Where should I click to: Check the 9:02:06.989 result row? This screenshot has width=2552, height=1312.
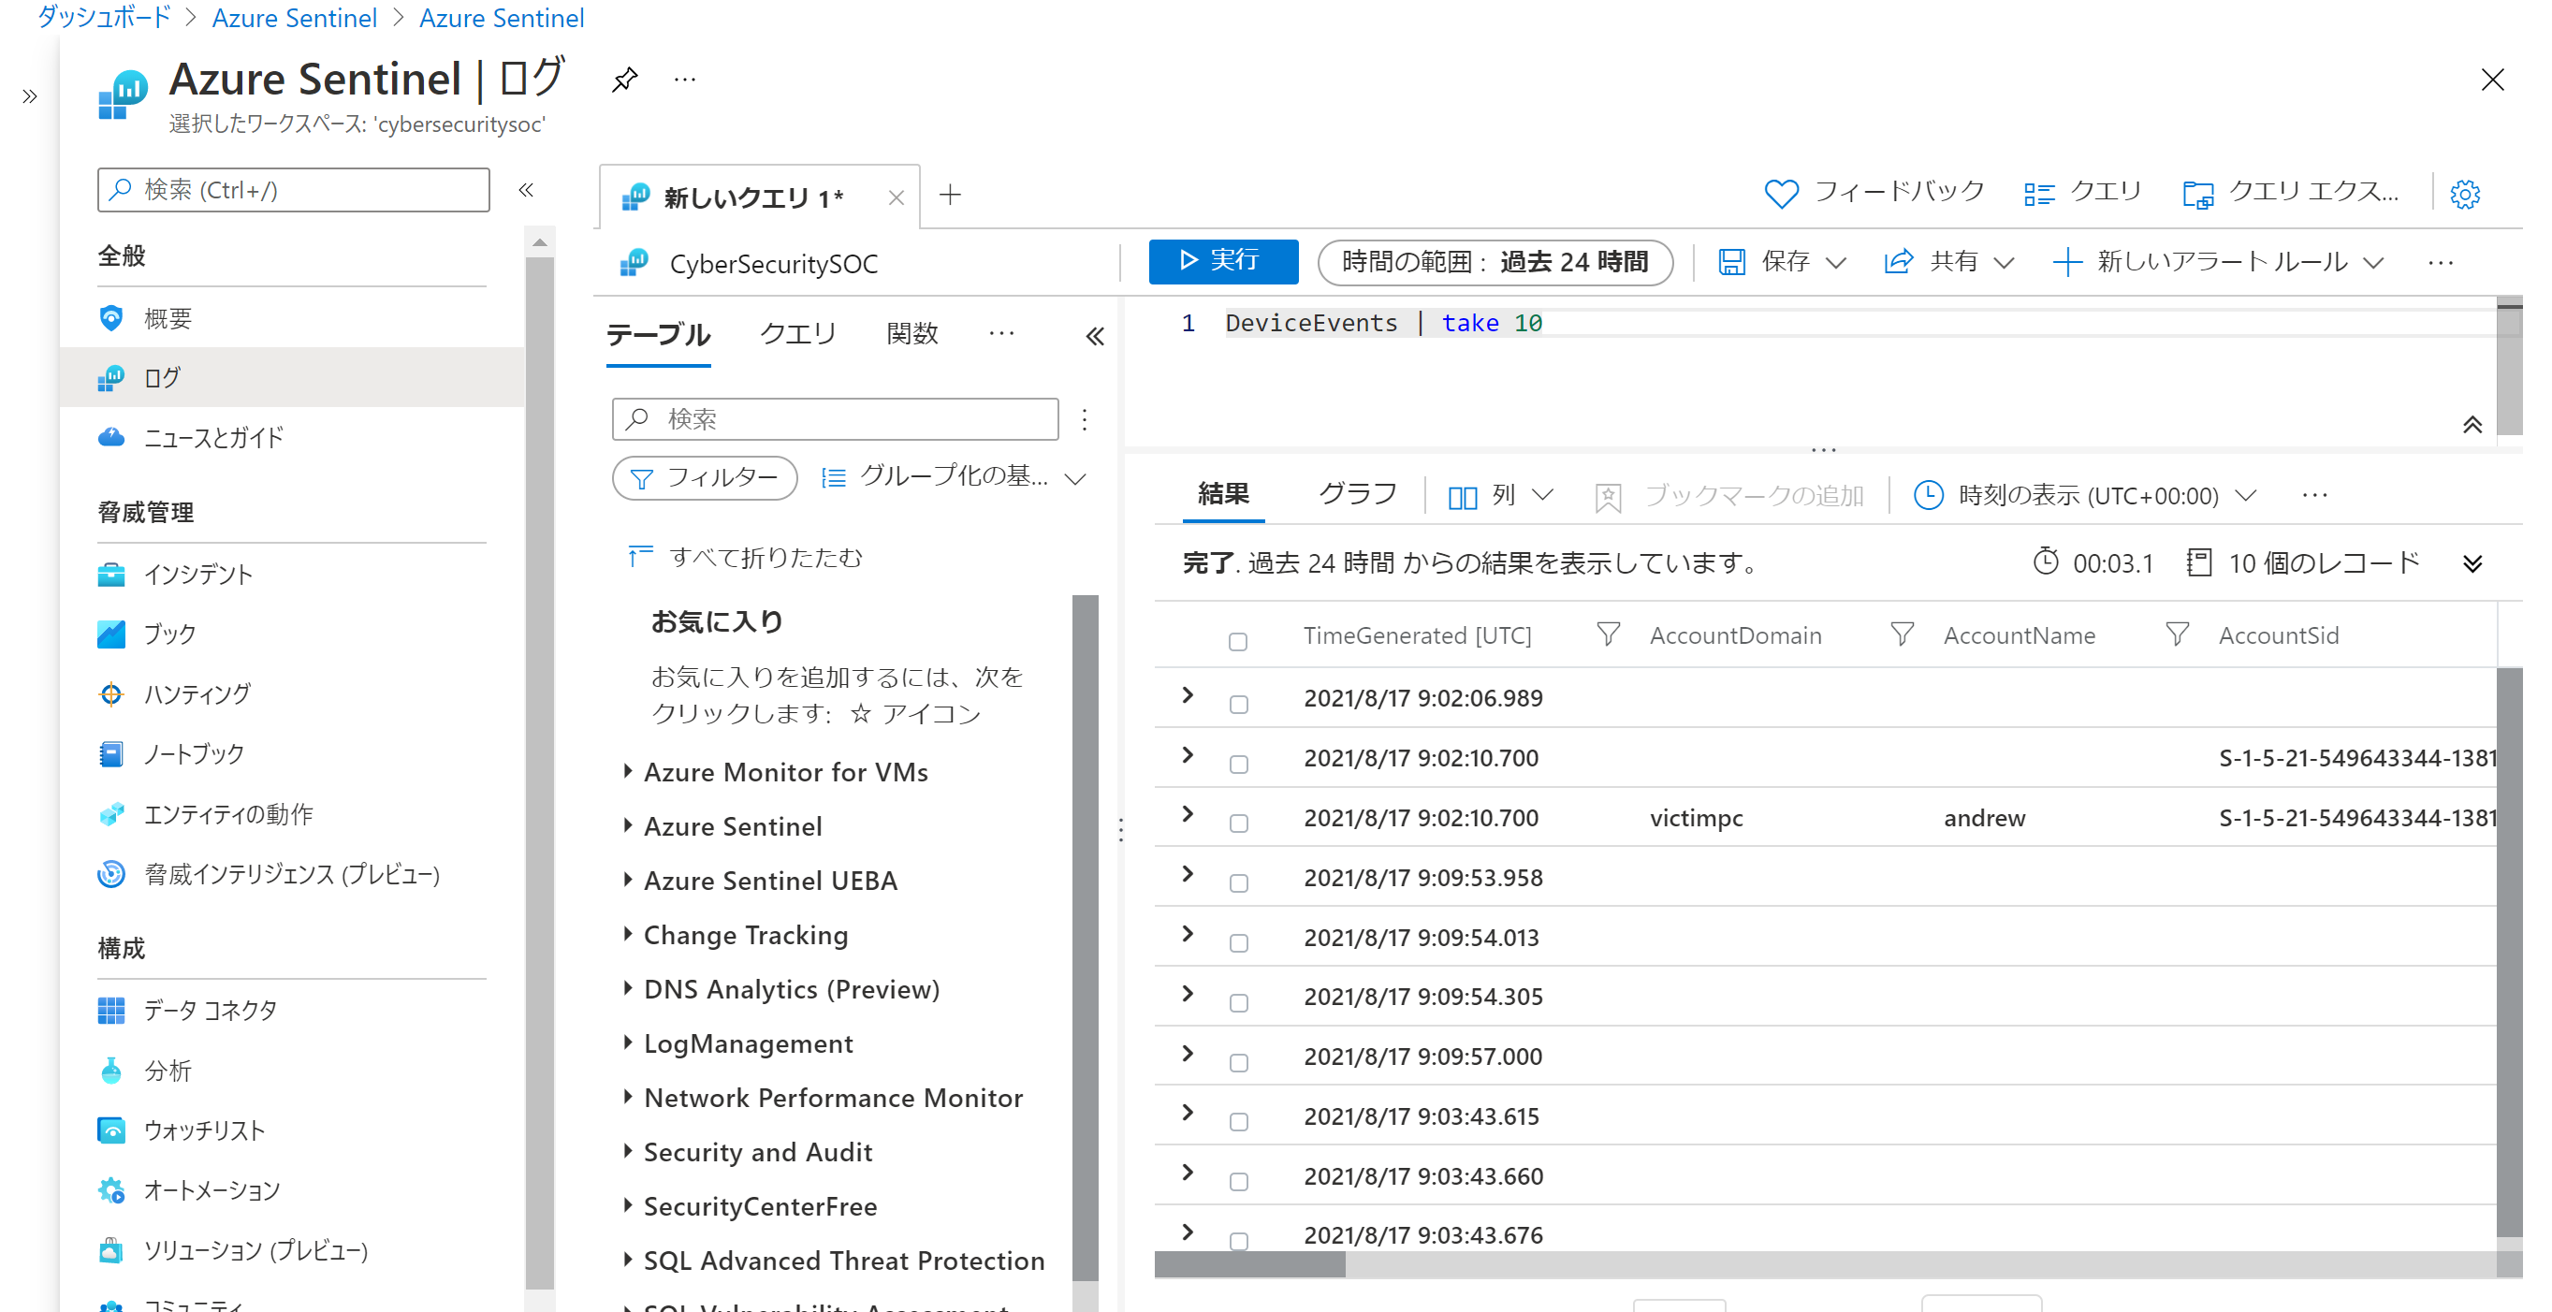(1237, 704)
